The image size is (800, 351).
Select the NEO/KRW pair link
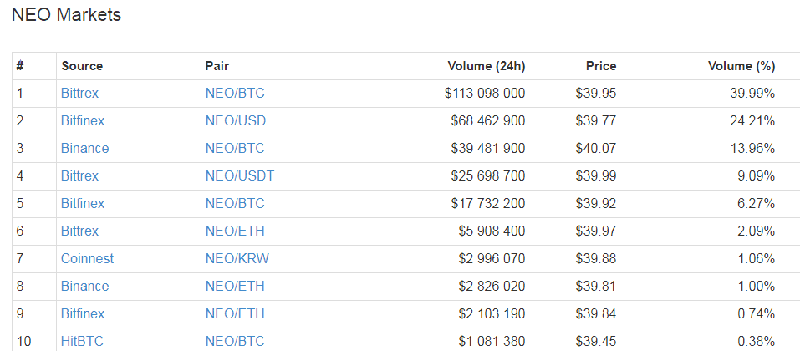[237, 258]
